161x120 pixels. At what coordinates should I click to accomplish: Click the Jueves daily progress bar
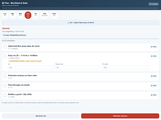click(80, 39)
